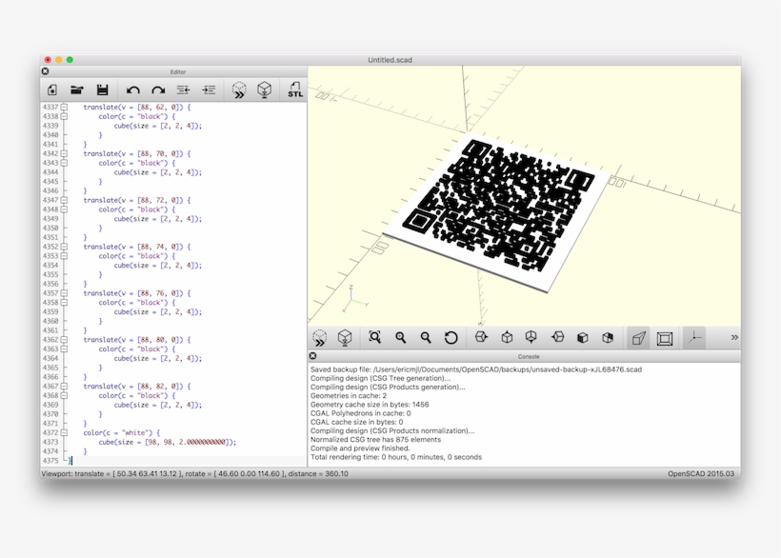Switch viewport to orthogonal projection

pyautogui.click(x=667, y=338)
